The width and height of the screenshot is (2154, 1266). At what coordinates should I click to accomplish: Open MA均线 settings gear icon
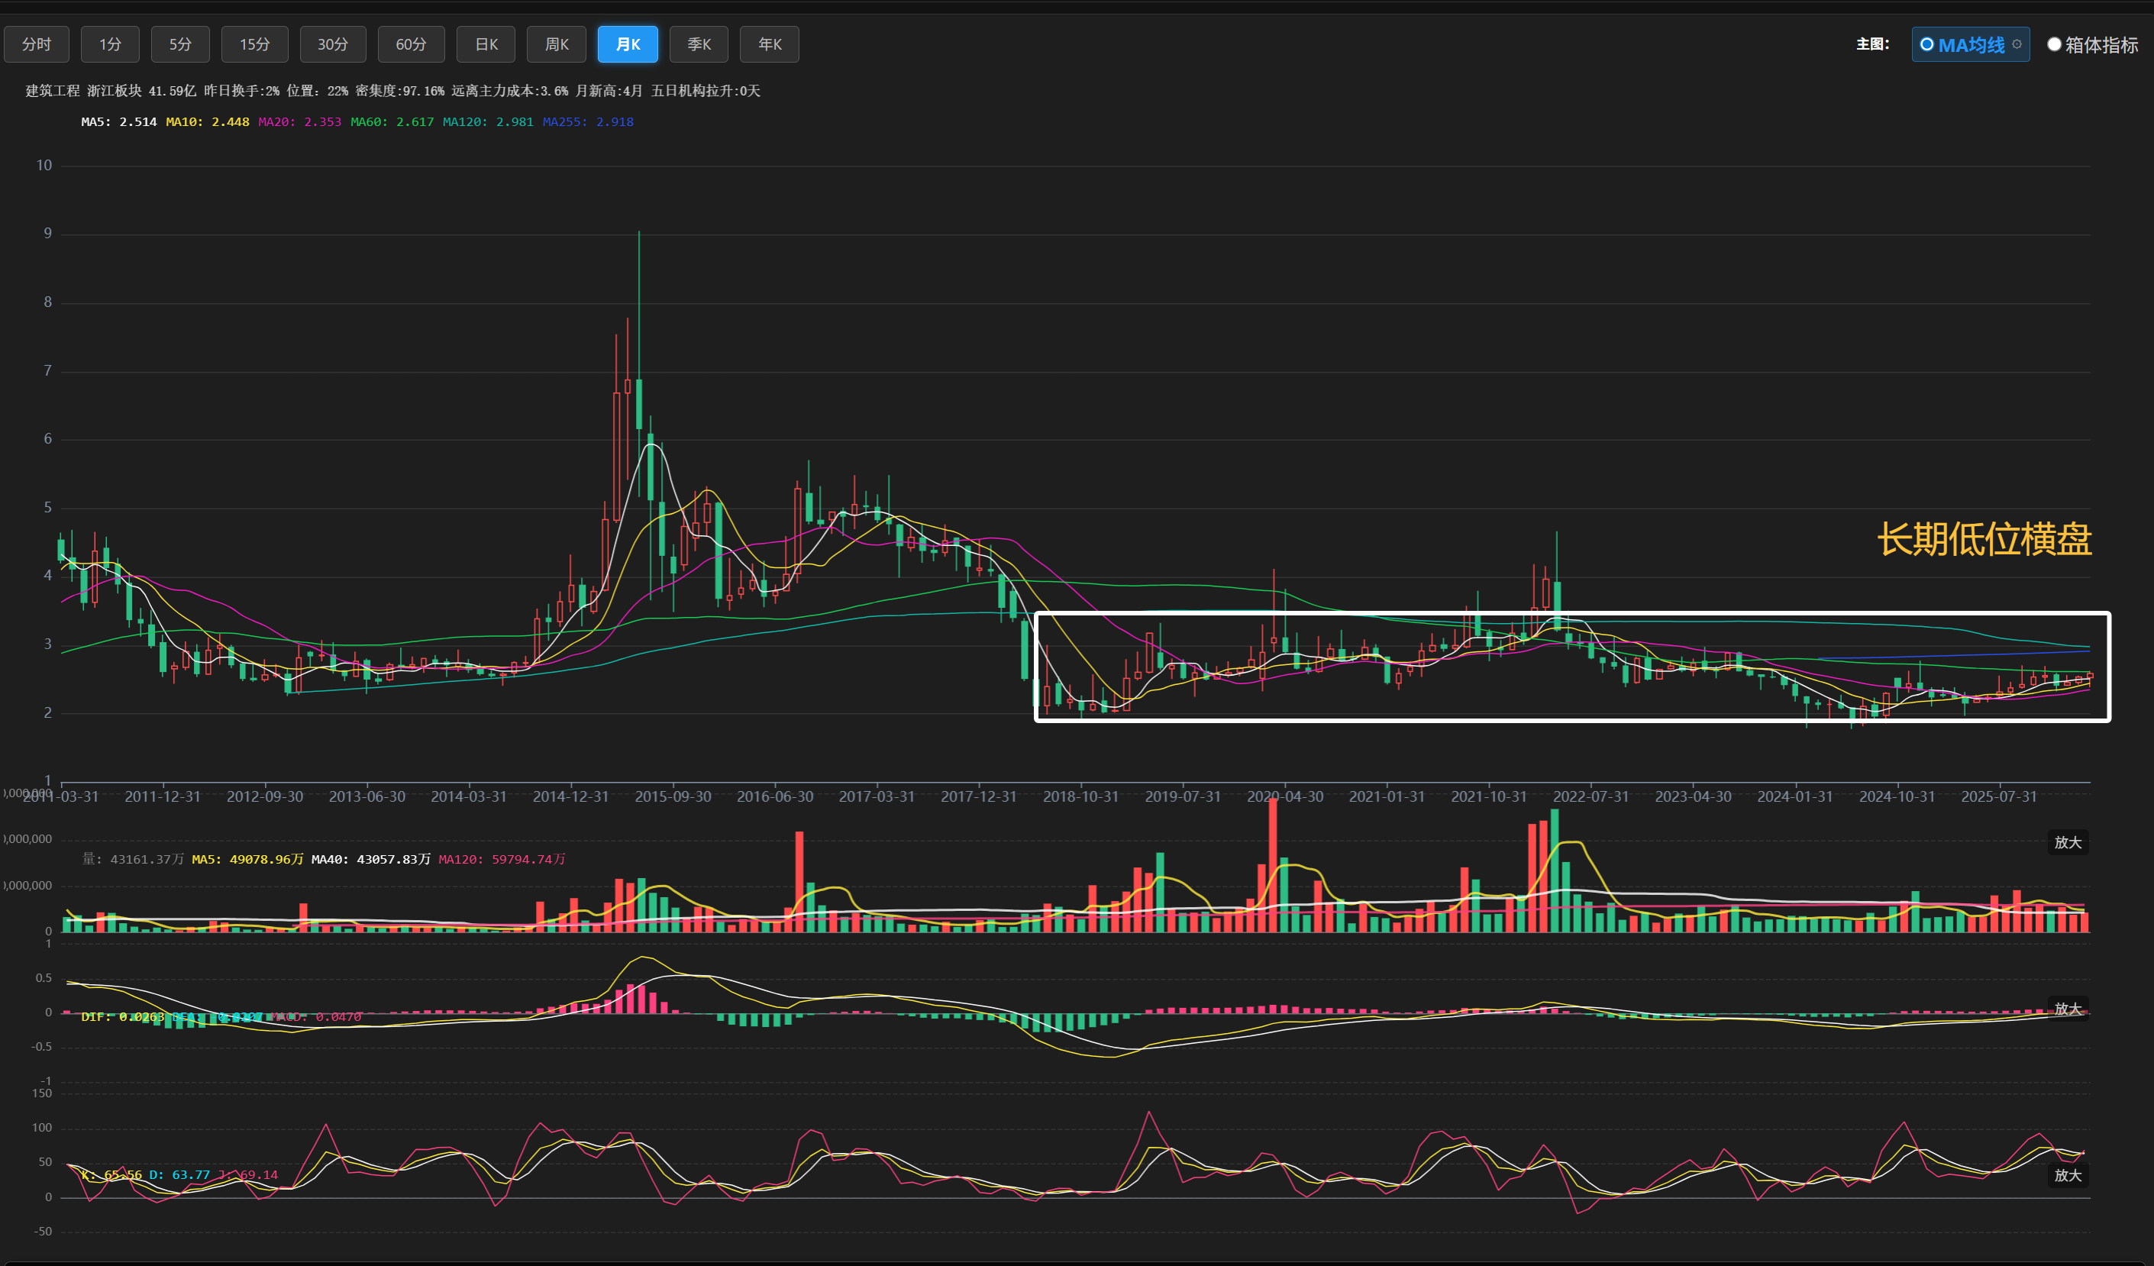click(2017, 44)
